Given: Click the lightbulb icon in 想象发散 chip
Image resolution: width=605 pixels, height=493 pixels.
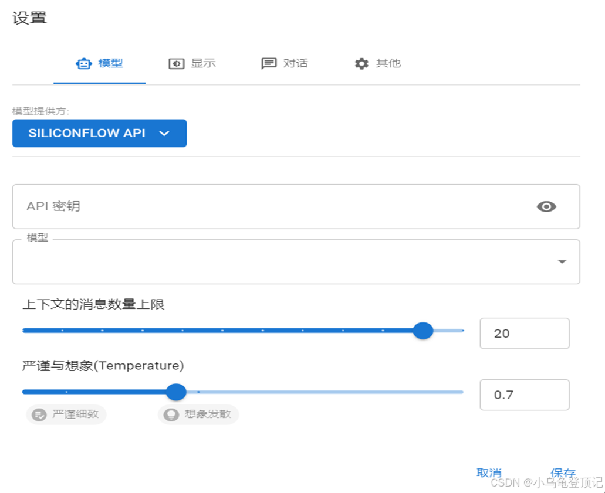Looking at the screenshot, I should tap(171, 415).
